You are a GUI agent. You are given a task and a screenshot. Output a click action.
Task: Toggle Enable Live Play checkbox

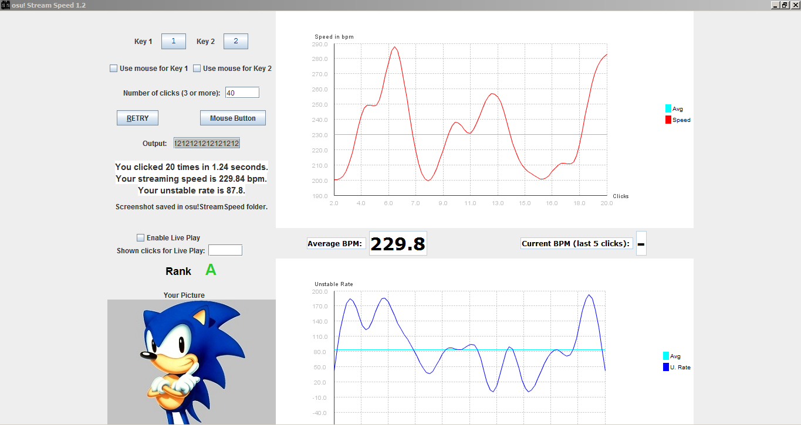(x=140, y=238)
